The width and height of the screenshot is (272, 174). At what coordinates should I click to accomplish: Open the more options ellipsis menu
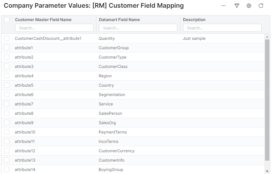pyautogui.click(x=223, y=6)
